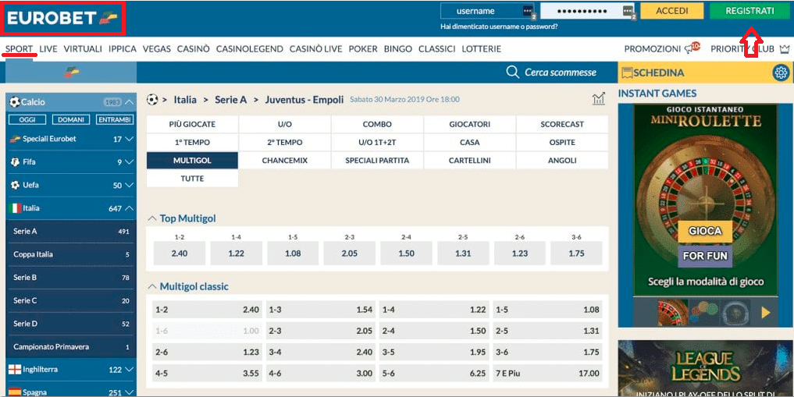Image resolution: width=794 pixels, height=397 pixels.
Task: Open Serie B in the sidebar
Action: (71, 278)
